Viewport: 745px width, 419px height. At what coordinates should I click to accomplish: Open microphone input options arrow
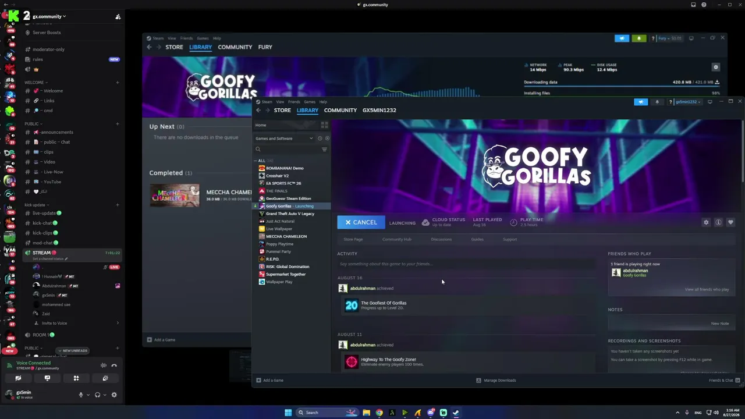(88, 395)
